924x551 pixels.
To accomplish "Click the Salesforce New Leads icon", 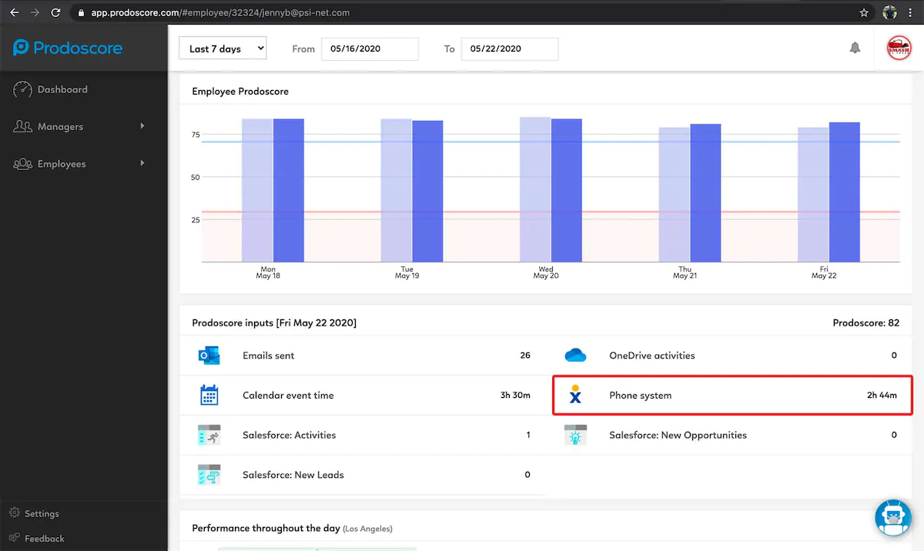I will [x=209, y=475].
